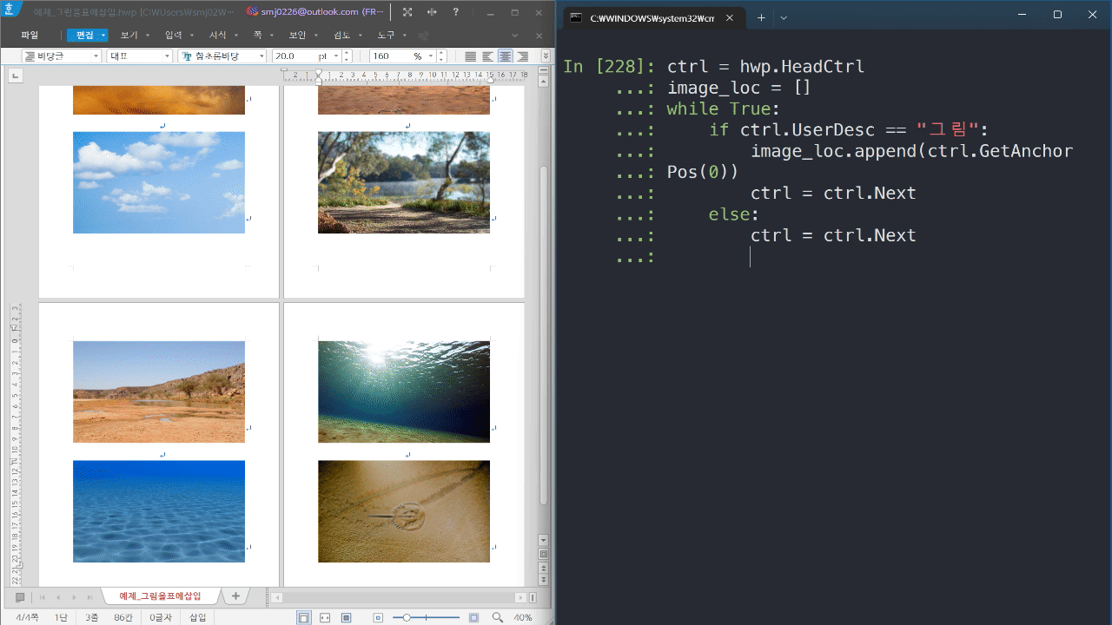
Task: Increase line spacing with the stepper
Action: click(441, 52)
